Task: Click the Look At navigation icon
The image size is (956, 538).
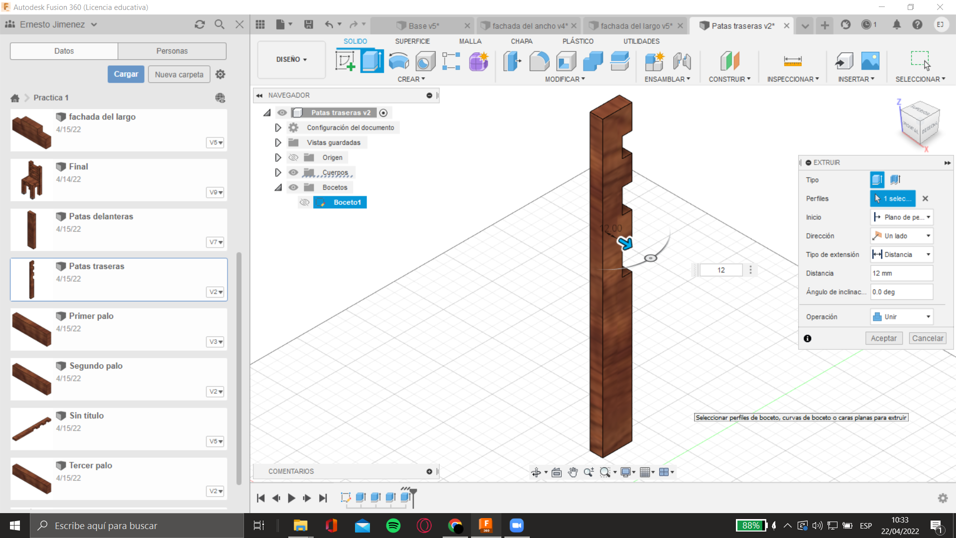Action: (557, 472)
